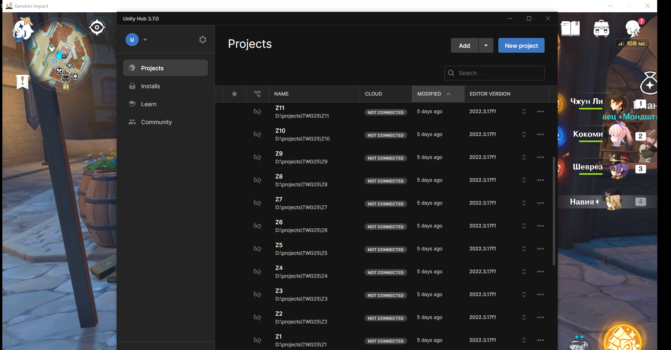This screenshot has height=350, width=671.
Task: Open the three-dot menu for Z9
Action: point(540,157)
